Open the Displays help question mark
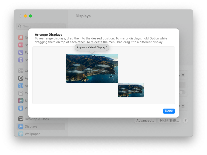The width and height of the screenshot is (207, 155). click(185, 121)
